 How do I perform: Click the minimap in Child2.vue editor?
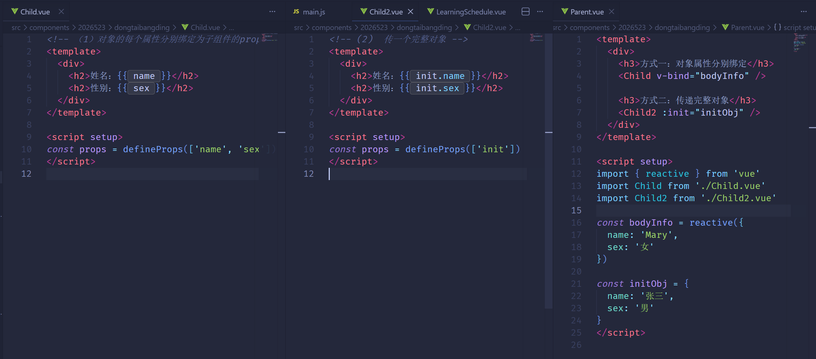537,37
